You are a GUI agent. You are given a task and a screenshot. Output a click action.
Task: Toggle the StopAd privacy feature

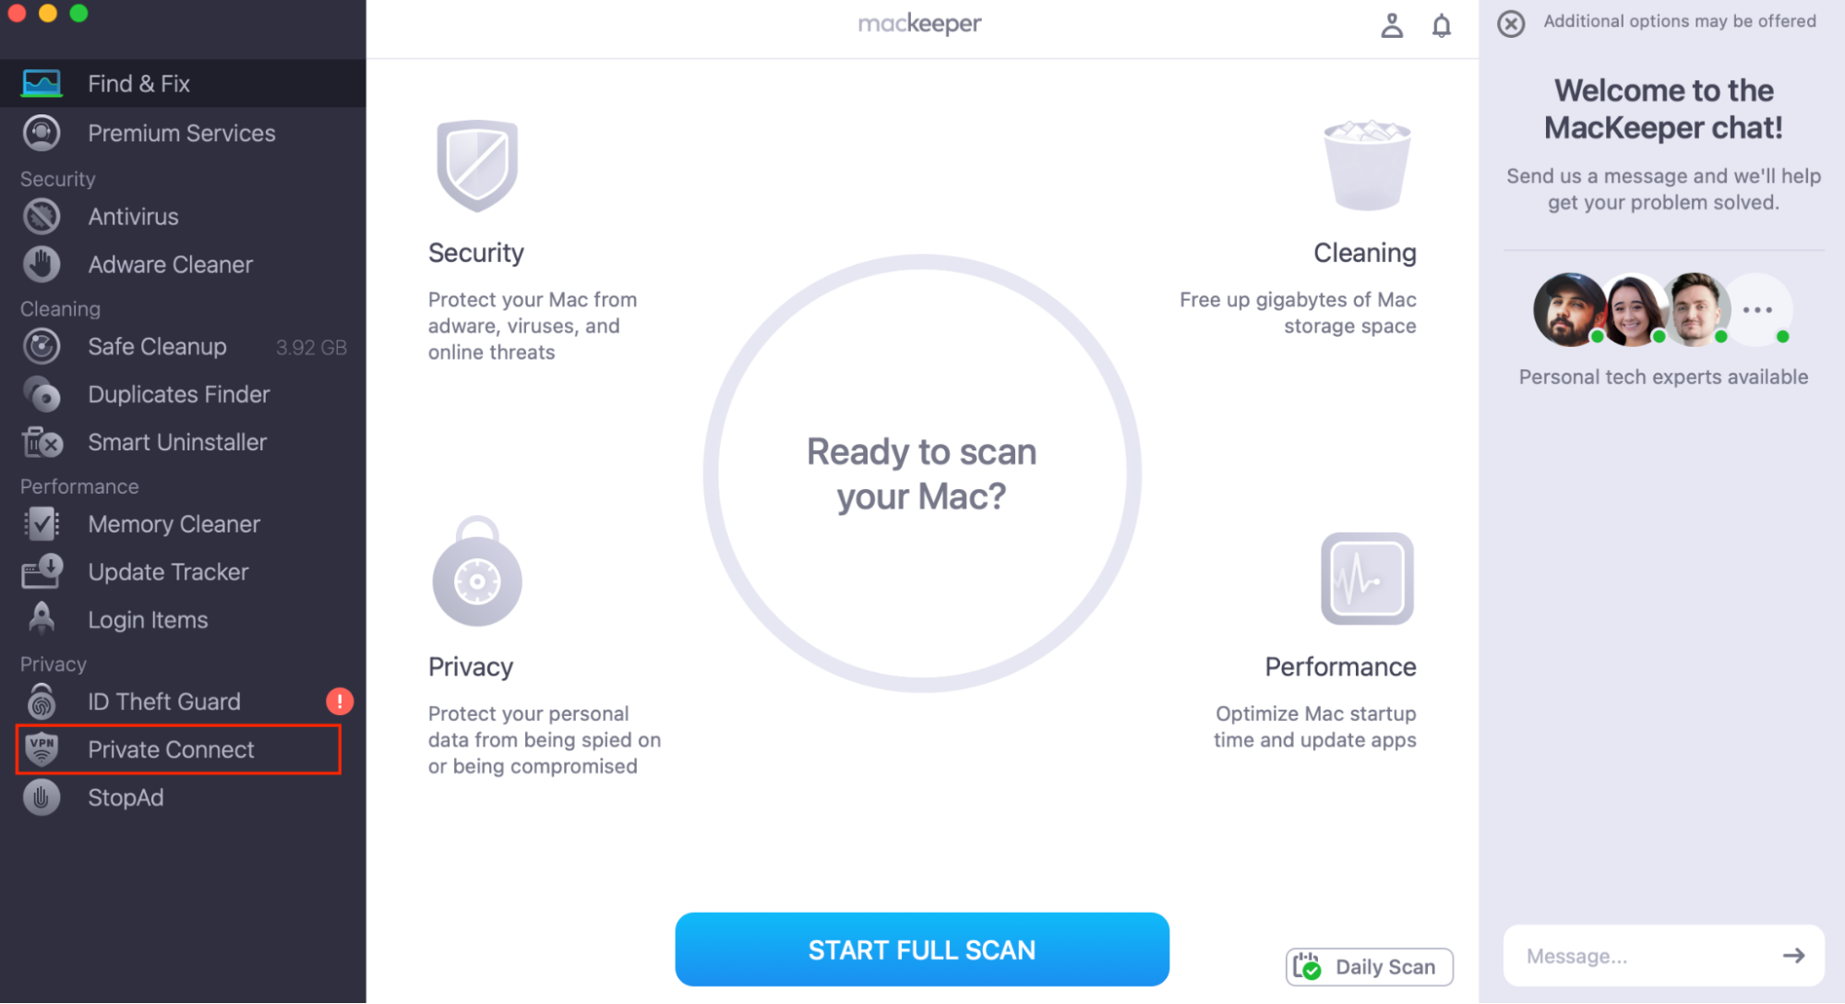[124, 797]
